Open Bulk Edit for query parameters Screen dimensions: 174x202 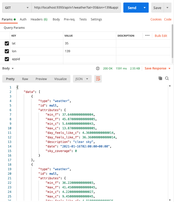[161, 36]
